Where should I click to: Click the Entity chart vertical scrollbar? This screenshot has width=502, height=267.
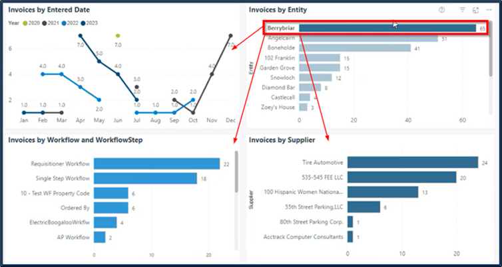coord(491,50)
